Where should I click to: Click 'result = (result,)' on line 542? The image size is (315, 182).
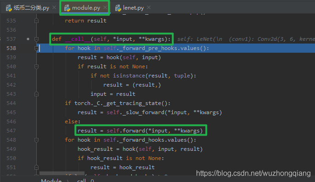point(132,85)
